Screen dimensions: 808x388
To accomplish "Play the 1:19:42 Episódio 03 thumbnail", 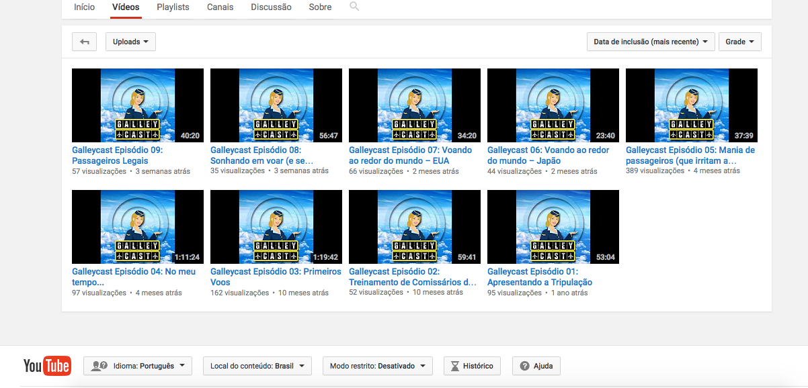I will point(276,227).
